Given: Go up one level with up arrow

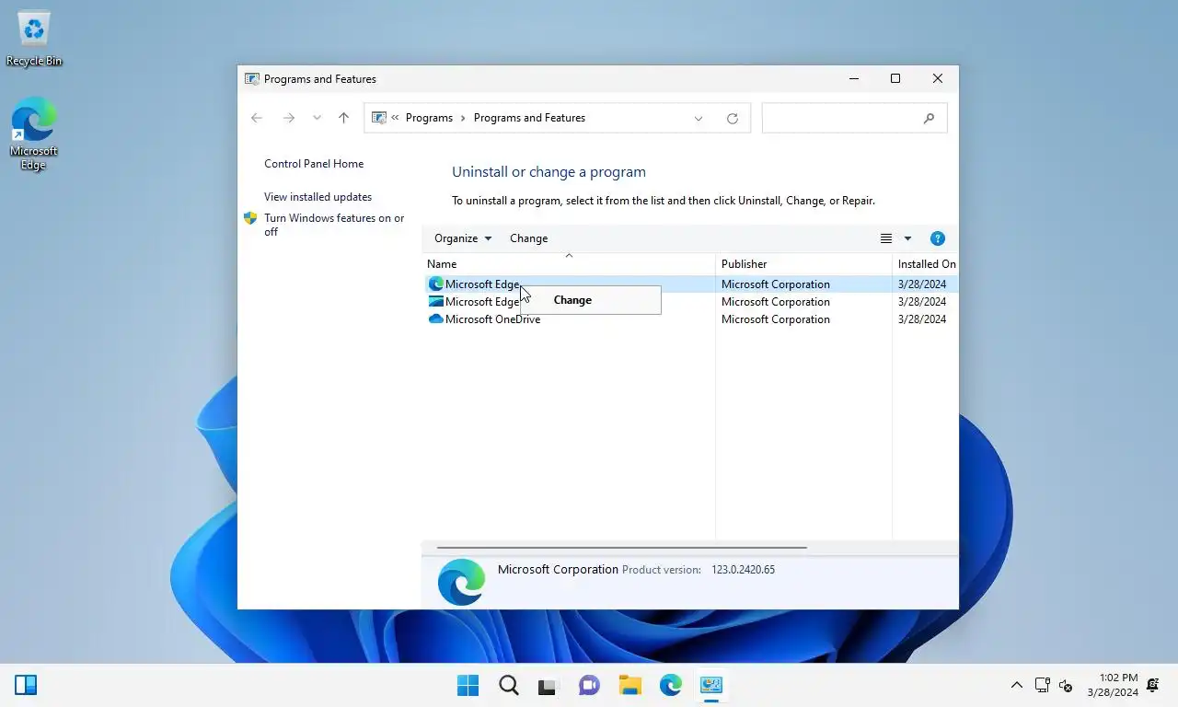Looking at the screenshot, I should [343, 118].
